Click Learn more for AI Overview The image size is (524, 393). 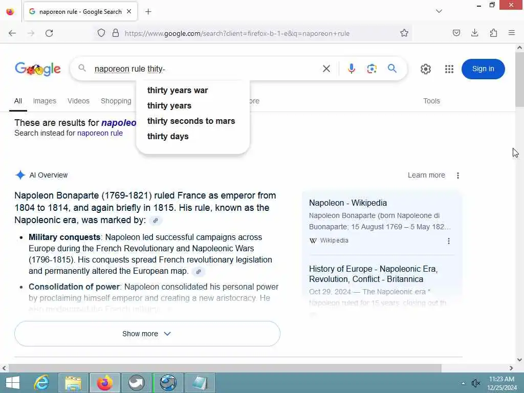click(x=426, y=175)
